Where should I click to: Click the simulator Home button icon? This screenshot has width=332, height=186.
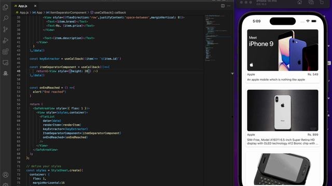click(300, 2)
